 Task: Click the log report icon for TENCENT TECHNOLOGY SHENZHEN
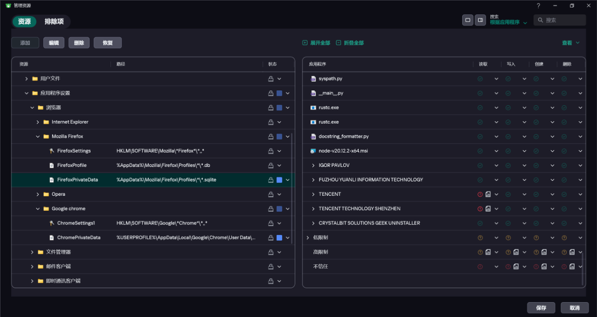(488, 209)
